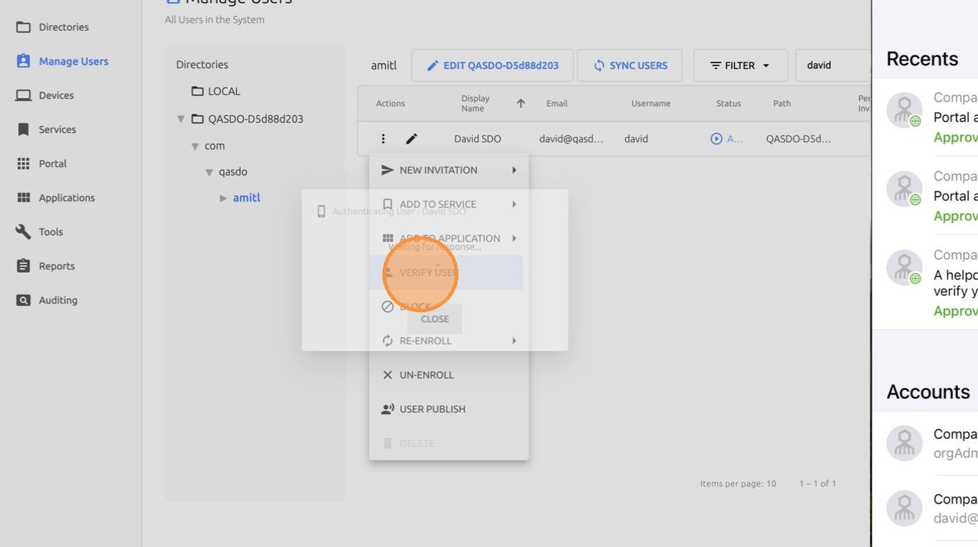
Task: Click the 'Accounts' heading
Action: coord(928,392)
